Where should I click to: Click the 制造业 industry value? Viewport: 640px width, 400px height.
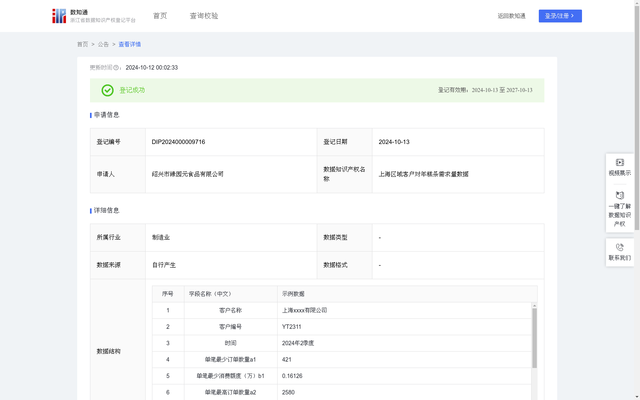161,238
